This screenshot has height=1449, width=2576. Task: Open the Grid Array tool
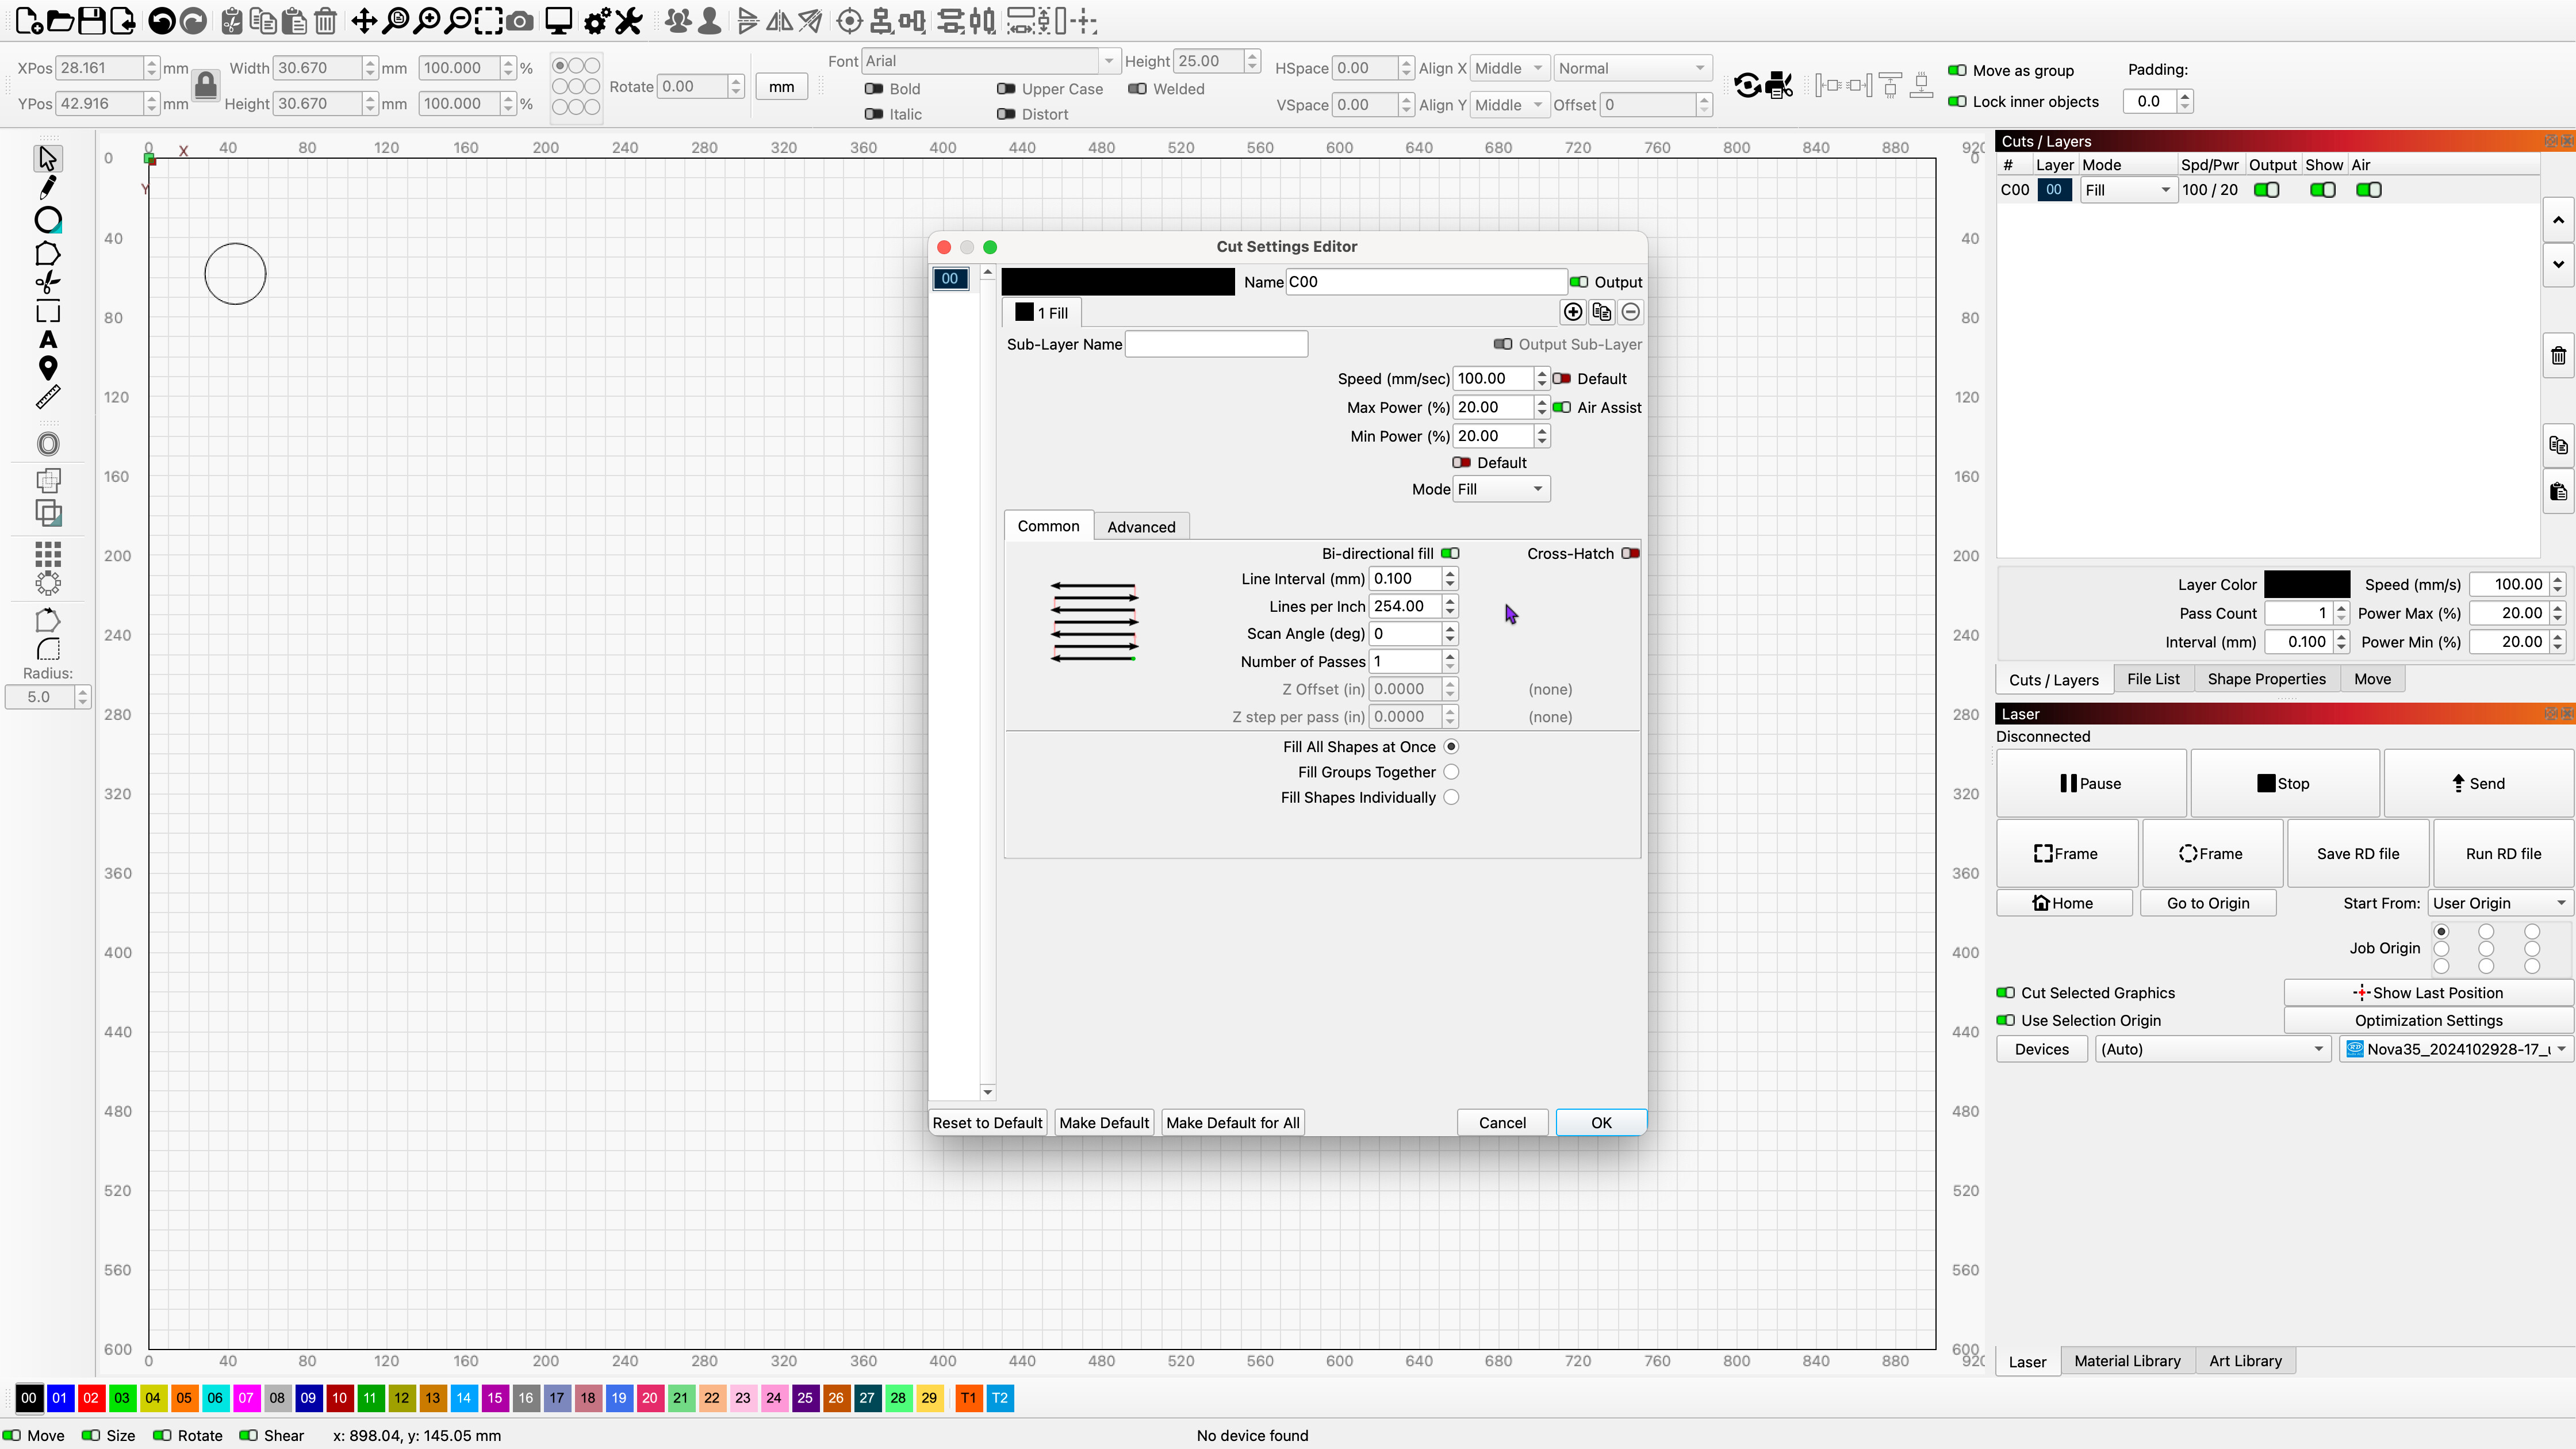tap(48, 553)
